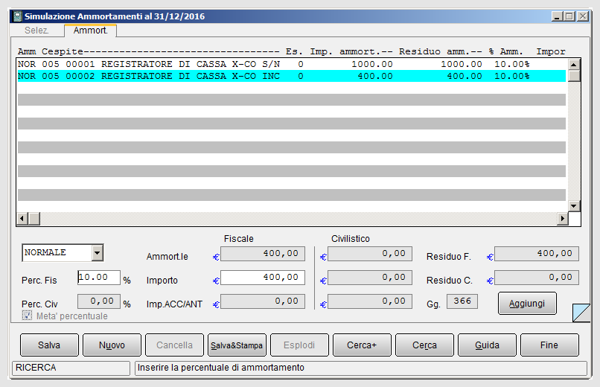Click the Nuovo button
This screenshot has width=600, height=387.
(112, 345)
